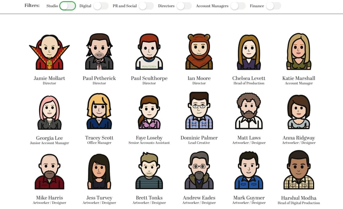This screenshot has width=343, height=209.
Task: Click the name Paul Petherick
Action: [x=99, y=78]
